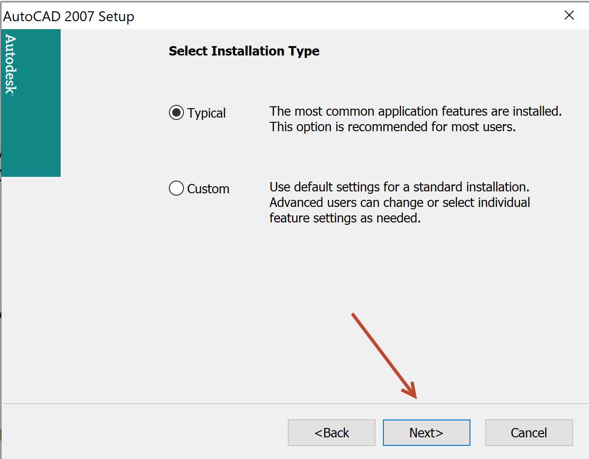Click the red arrow pointing toward Next
This screenshot has width=589, height=459.
click(x=384, y=356)
